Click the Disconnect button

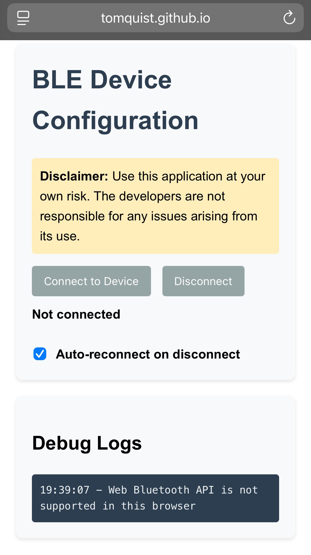(x=203, y=281)
